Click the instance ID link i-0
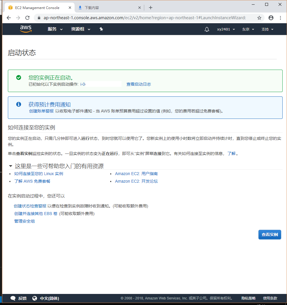287x305 pixels. click(83, 84)
